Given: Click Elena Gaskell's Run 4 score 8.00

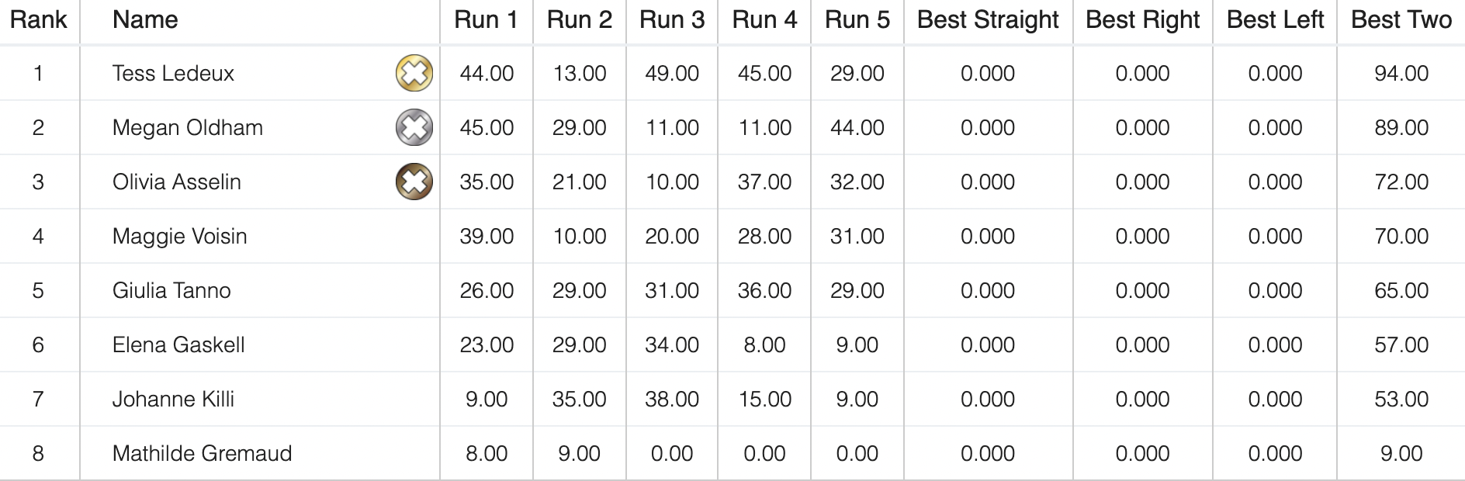Looking at the screenshot, I should pyautogui.click(x=764, y=345).
